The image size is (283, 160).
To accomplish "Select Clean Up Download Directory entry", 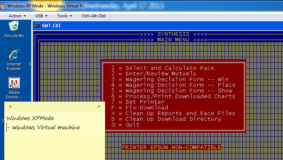I will 166,119.
